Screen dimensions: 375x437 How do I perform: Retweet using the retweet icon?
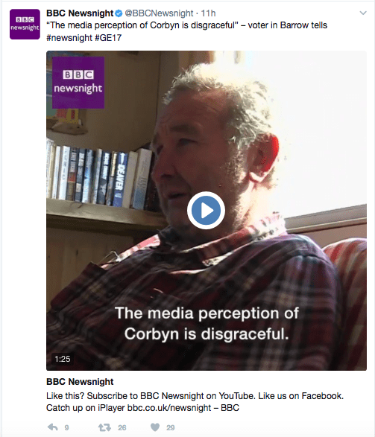(104, 427)
